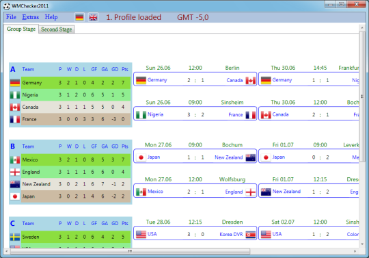Click England flag in Mexico vs England match
Viewport: 369px width, 258px height.
(250, 192)
